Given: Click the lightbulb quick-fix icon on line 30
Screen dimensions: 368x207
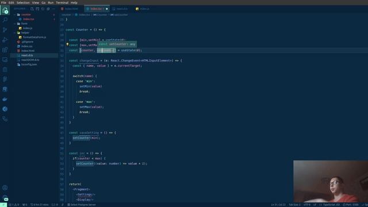Looking at the screenshot, I should point(67,44).
